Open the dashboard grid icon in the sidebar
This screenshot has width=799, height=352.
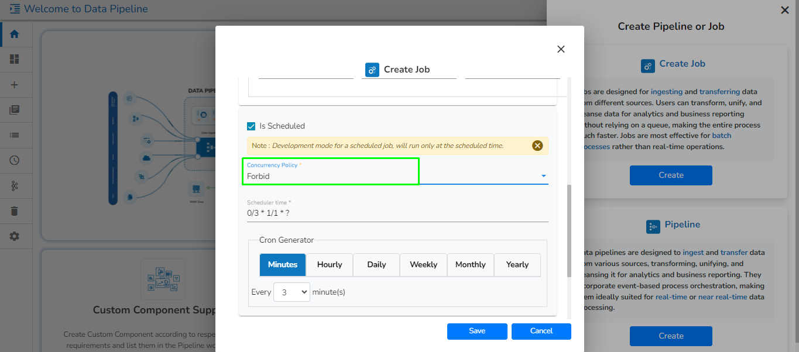tap(15, 59)
